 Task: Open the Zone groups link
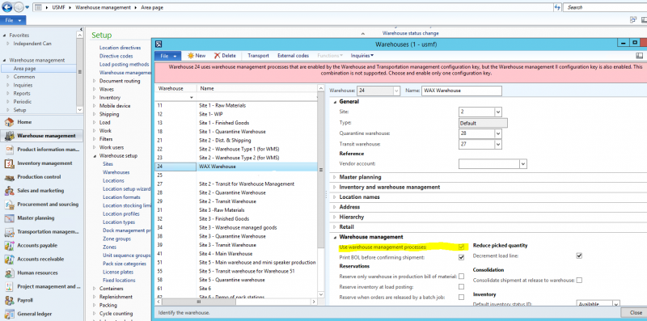pyautogui.click(x=116, y=239)
